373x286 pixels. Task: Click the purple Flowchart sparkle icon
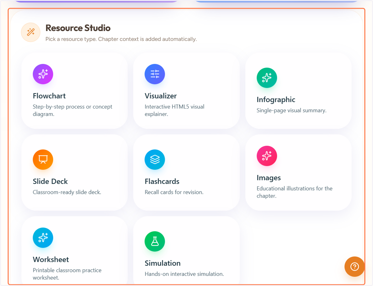[43, 74]
